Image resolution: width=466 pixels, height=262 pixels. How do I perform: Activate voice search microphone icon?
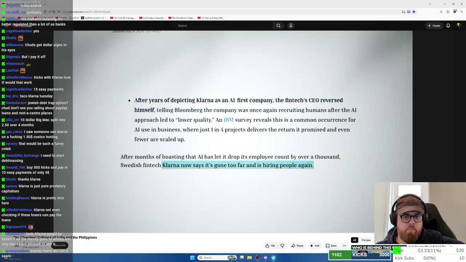[291, 25]
